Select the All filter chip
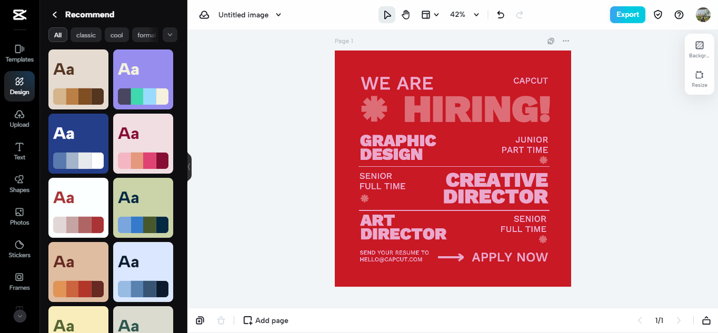 tap(58, 35)
